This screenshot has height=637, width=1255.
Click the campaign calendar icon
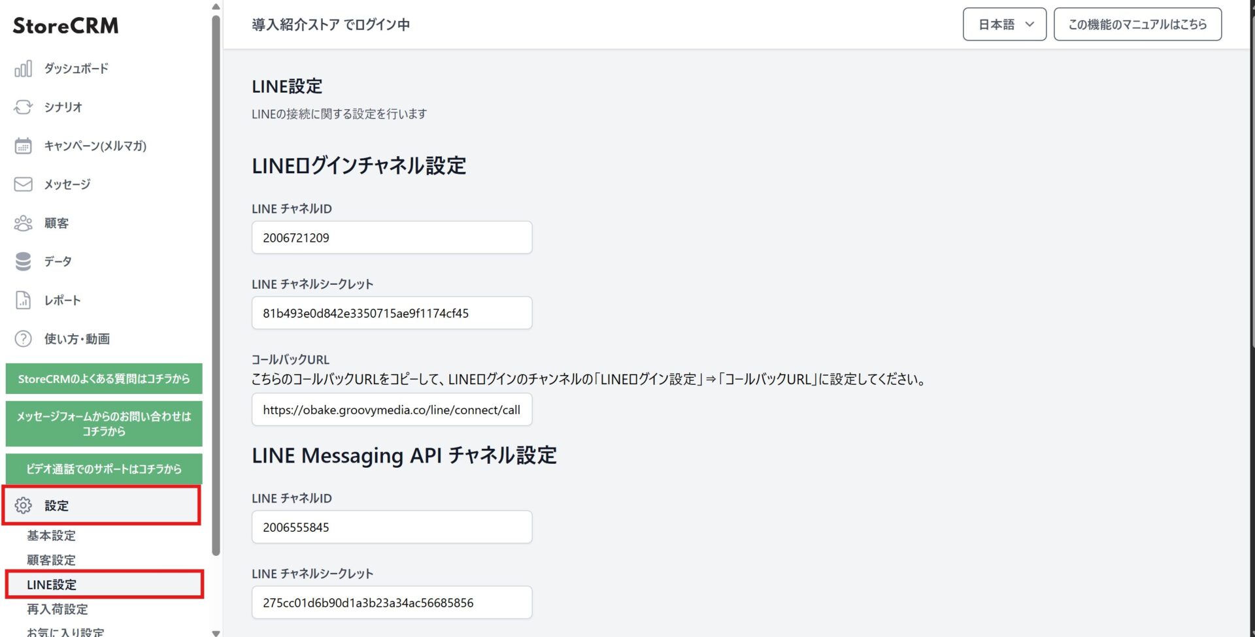[x=23, y=146]
